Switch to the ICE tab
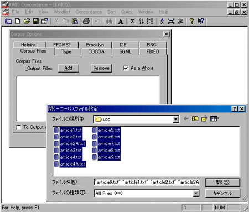Screen dimensions: 249x212 [x=123, y=45]
